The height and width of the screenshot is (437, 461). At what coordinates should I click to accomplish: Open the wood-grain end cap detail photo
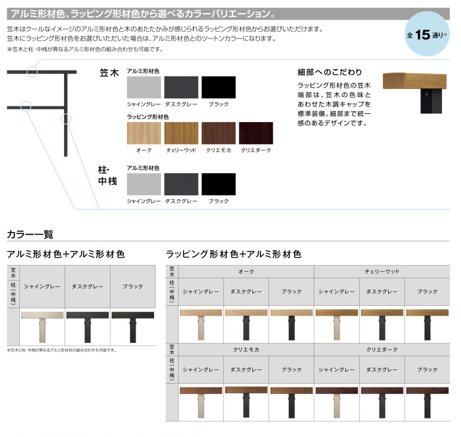pyautogui.click(x=415, y=93)
